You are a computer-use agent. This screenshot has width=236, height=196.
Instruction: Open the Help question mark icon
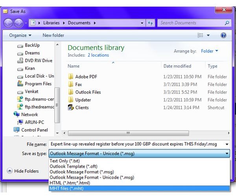pos(223,35)
